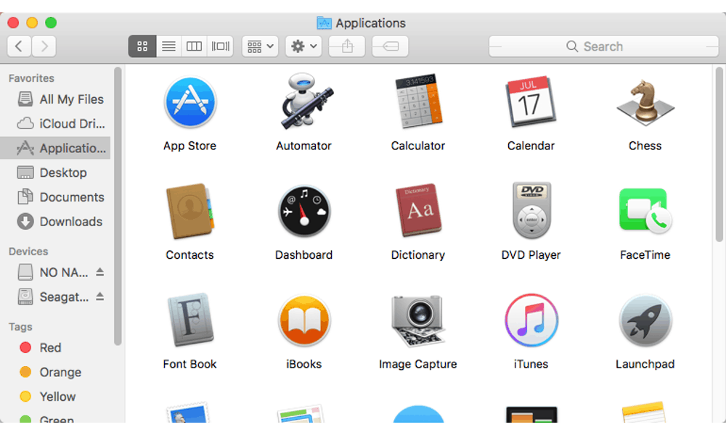This screenshot has width=726, height=435.
Task: Open the FaceTime app icon
Action: coord(645,211)
